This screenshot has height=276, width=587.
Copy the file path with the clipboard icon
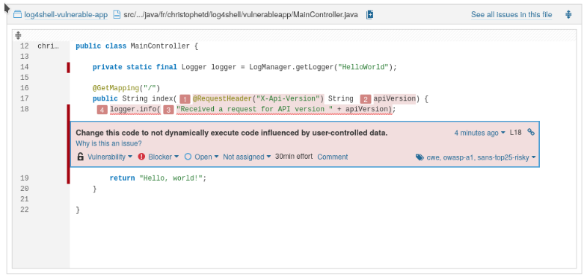point(369,15)
